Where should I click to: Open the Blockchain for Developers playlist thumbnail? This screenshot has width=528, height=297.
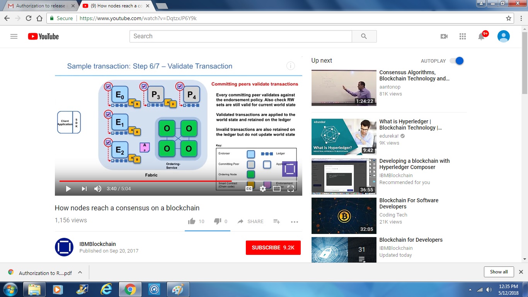point(344,250)
